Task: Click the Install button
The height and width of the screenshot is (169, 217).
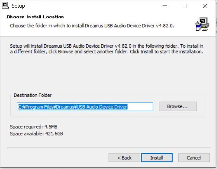Action: tap(157, 158)
